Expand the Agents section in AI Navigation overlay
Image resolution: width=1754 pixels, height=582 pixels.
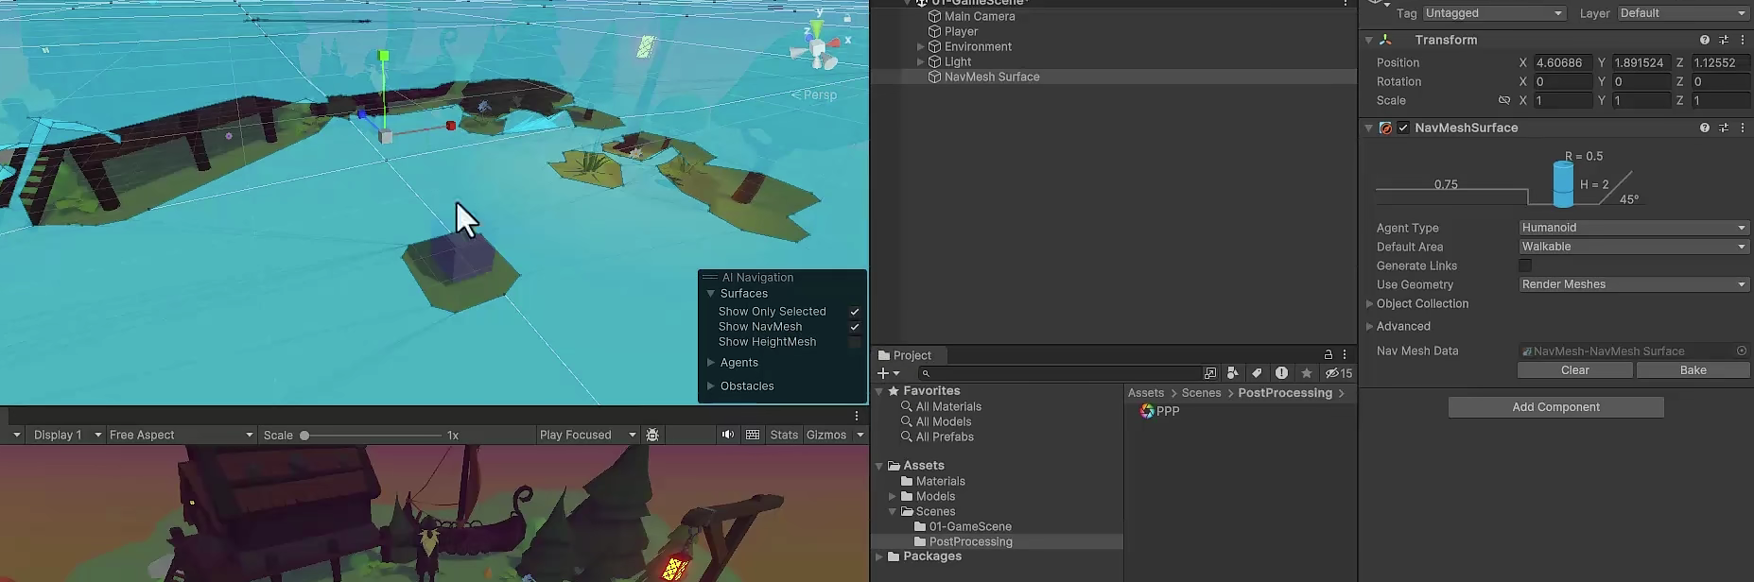coord(711,363)
